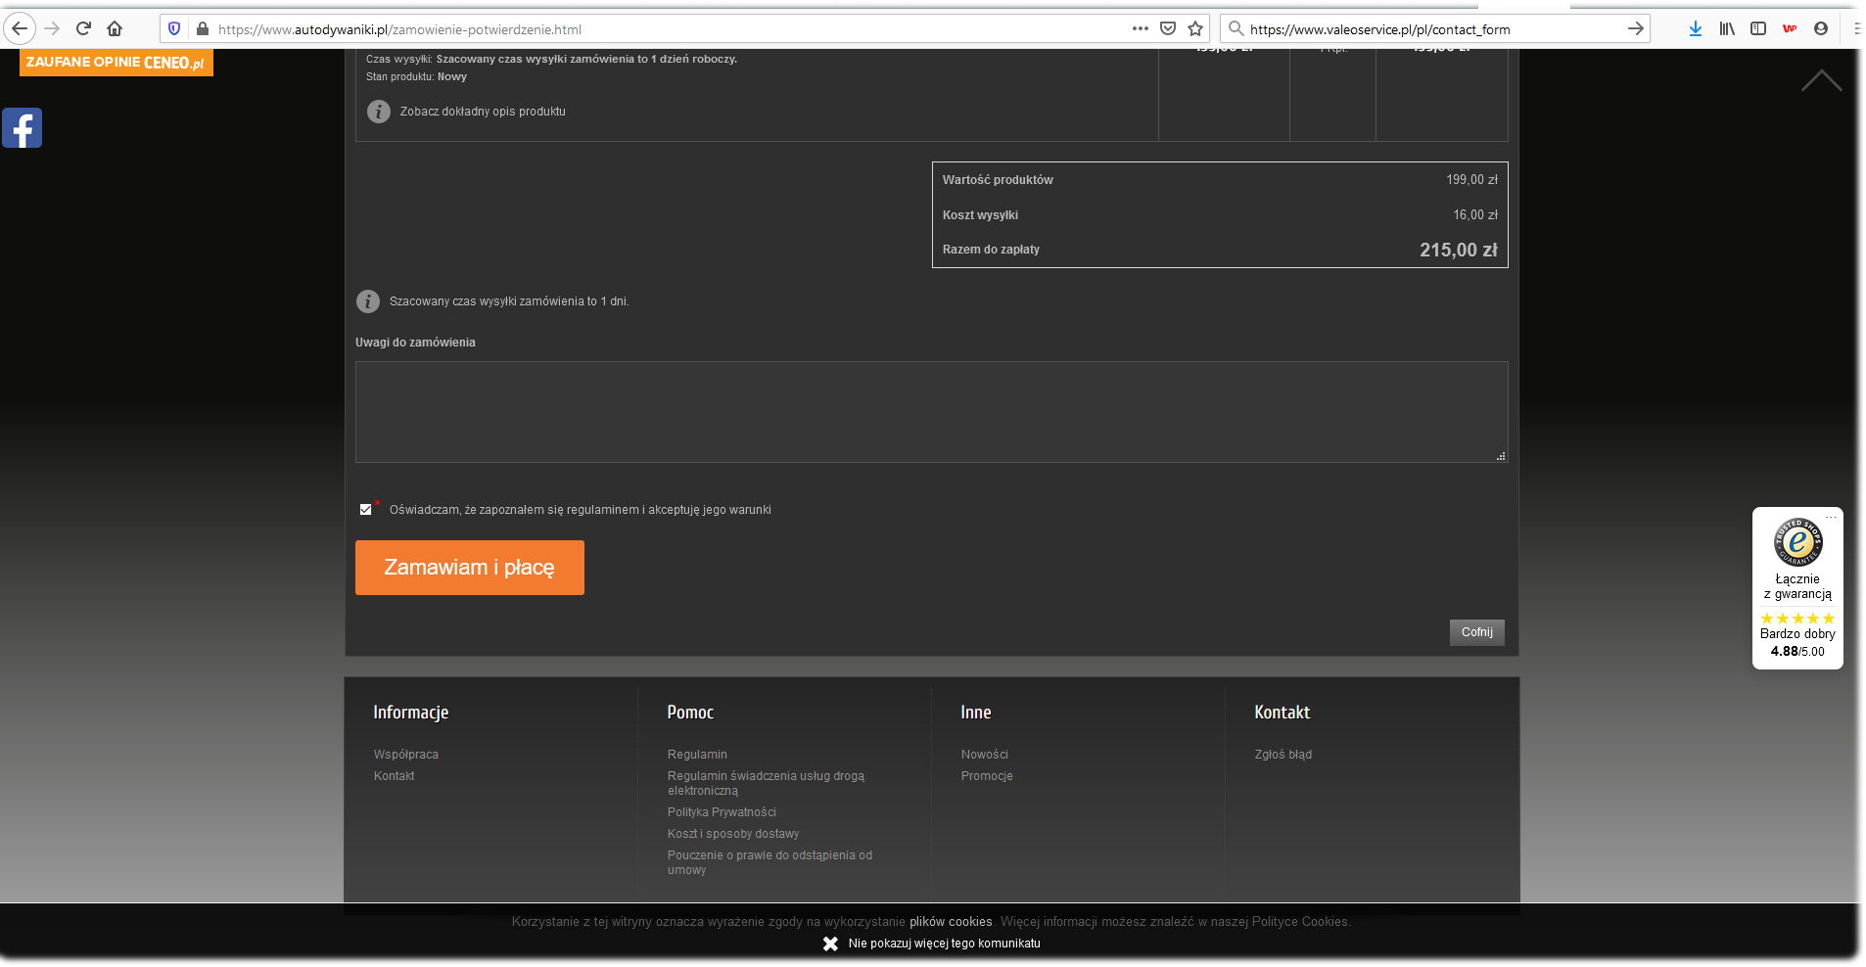Reload the page with the refresh icon

83,28
